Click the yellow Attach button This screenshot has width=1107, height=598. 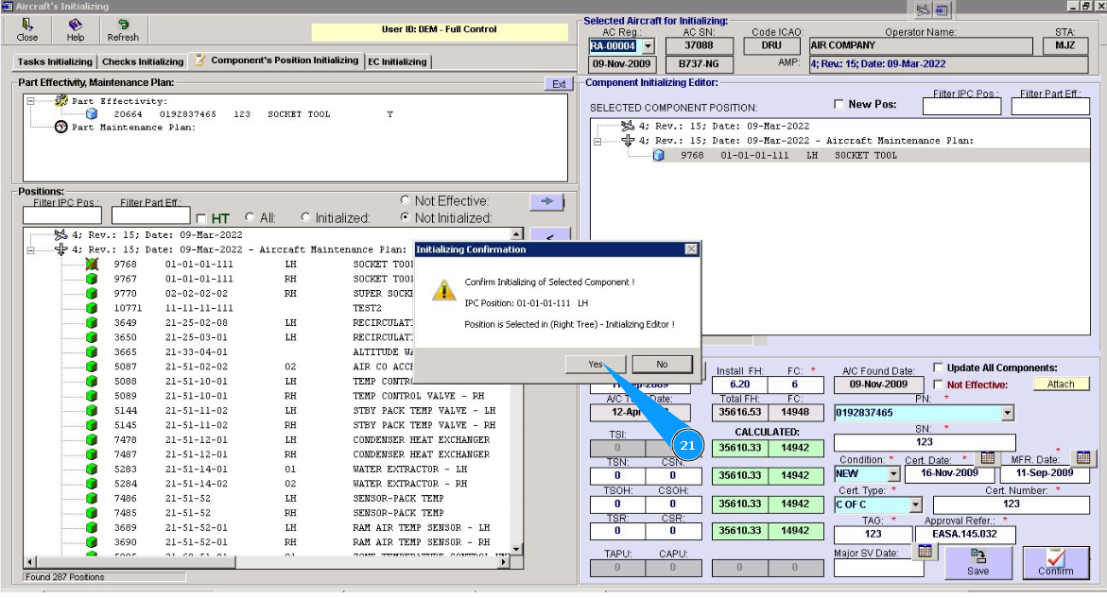click(1061, 384)
